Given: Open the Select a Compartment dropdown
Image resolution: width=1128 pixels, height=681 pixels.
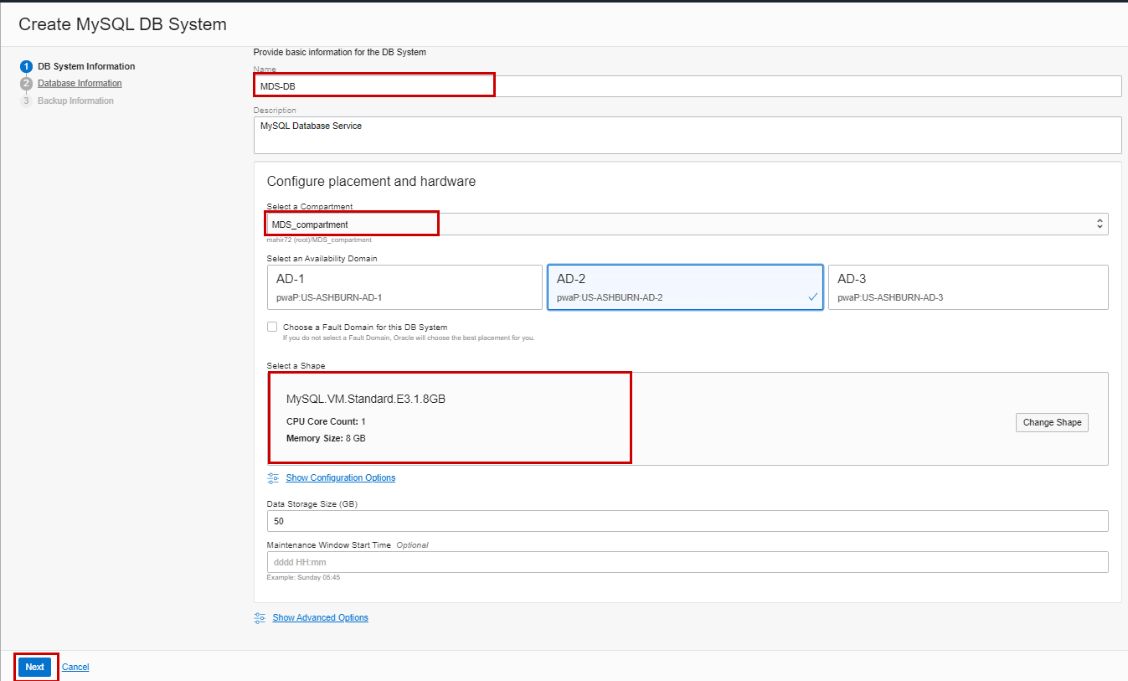Looking at the screenshot, I should point(586,224).
